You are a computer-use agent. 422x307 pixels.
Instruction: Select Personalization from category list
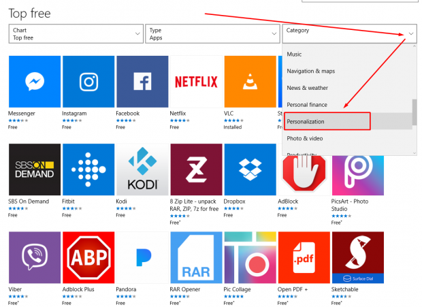(x=327, y=121)
